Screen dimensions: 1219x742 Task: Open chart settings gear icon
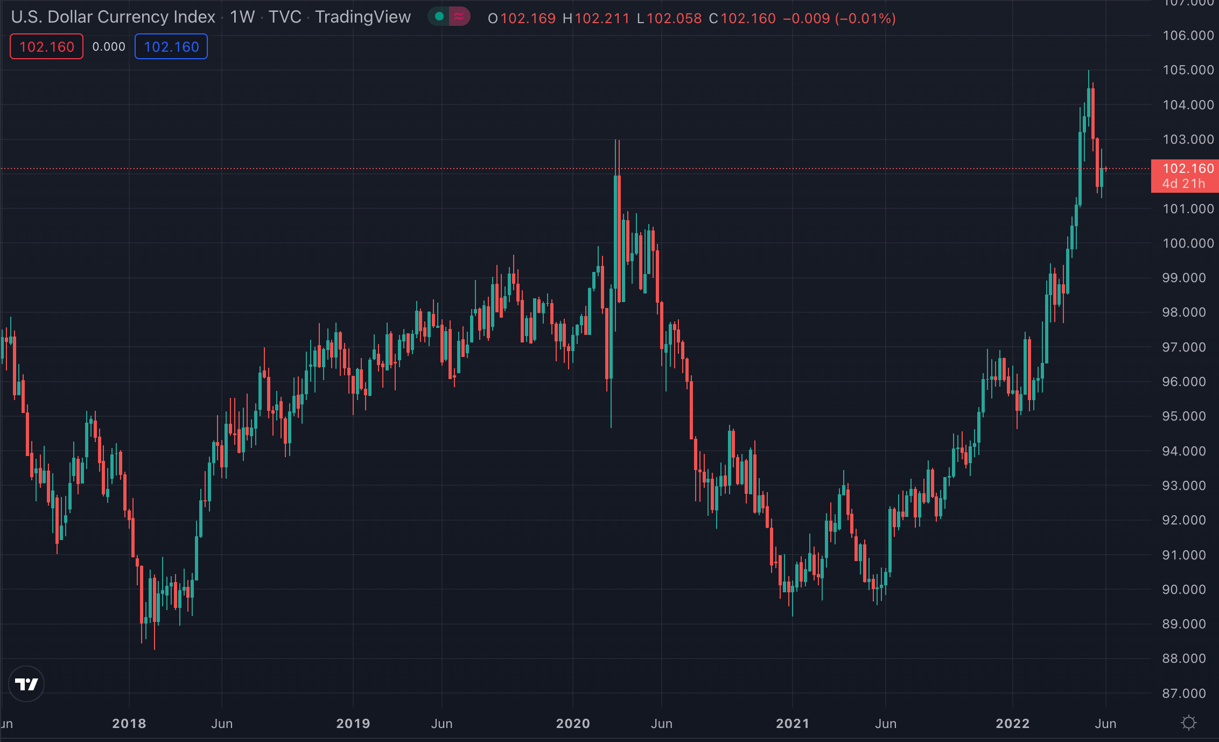pos(1189,723)
